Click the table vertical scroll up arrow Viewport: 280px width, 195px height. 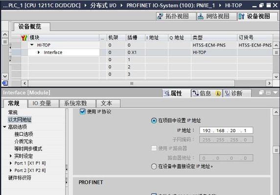[276, 45]
